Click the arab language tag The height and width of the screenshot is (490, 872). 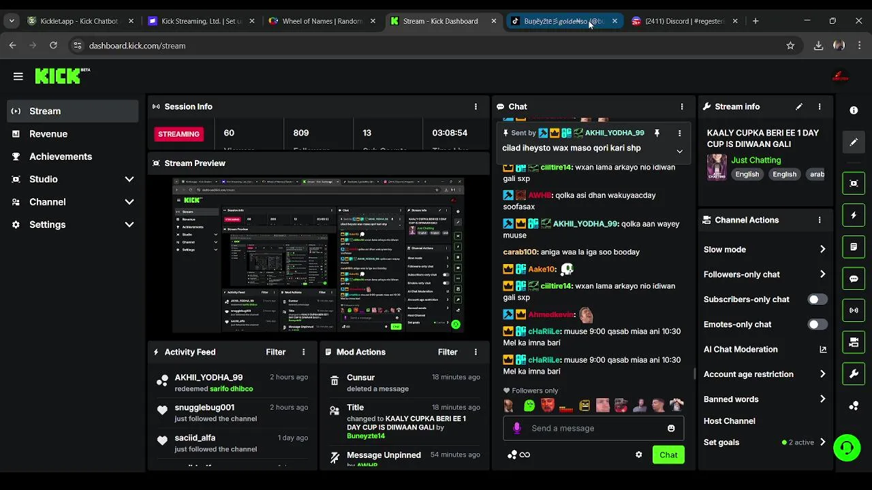click(x=815, y=174)
